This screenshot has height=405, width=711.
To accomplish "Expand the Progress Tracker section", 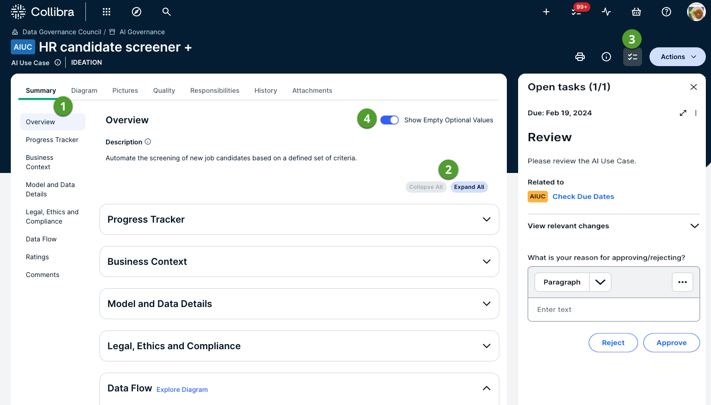I will point(487,219).
